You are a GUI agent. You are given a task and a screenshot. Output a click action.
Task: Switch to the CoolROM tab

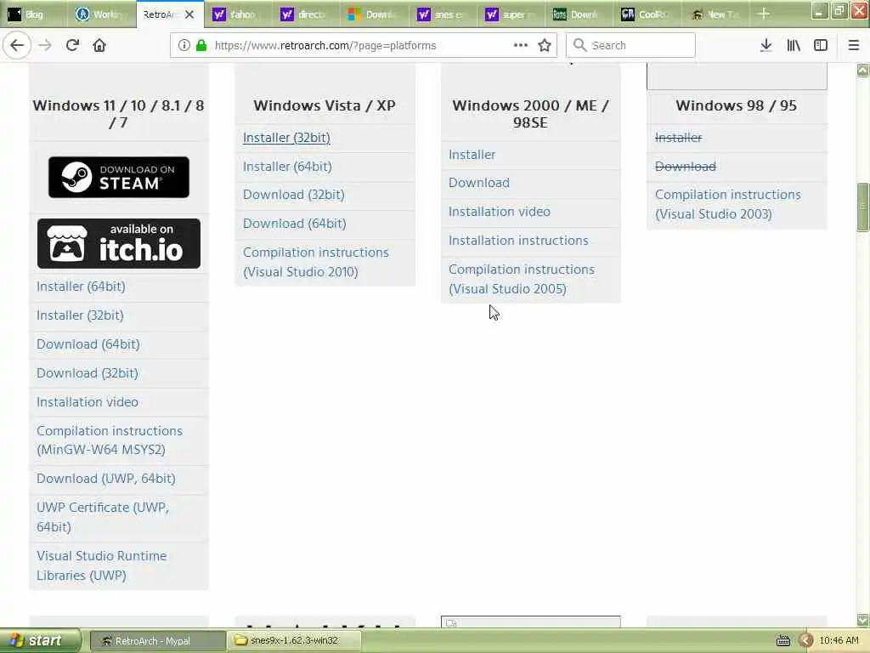click(646, 14)
